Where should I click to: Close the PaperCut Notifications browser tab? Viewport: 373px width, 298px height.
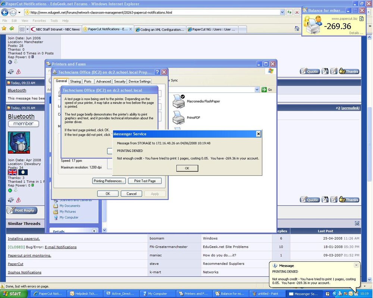pyautogui.click(x=130, y=29)
